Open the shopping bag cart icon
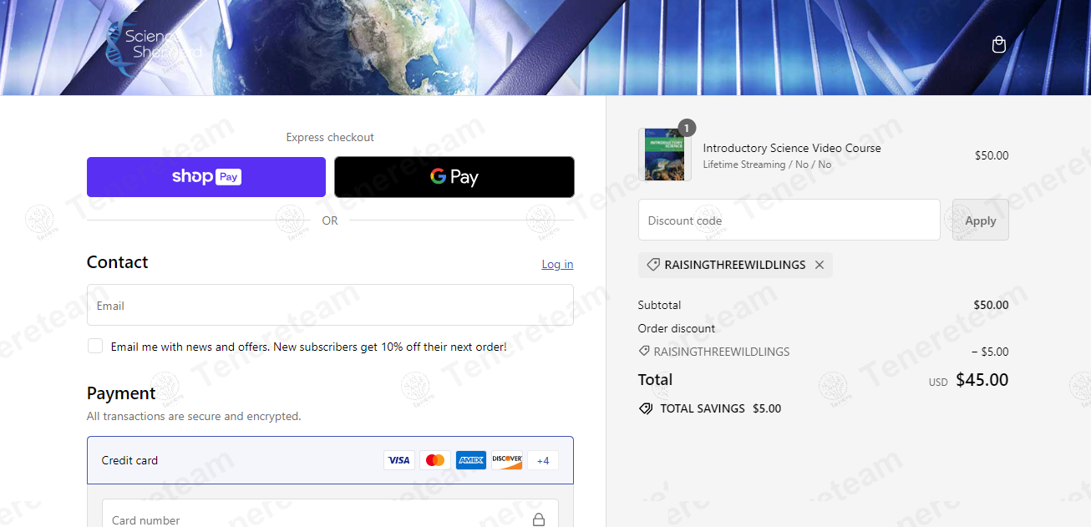Image resolution: width=1091 pixels, height=527 pixels. point(998,45)
